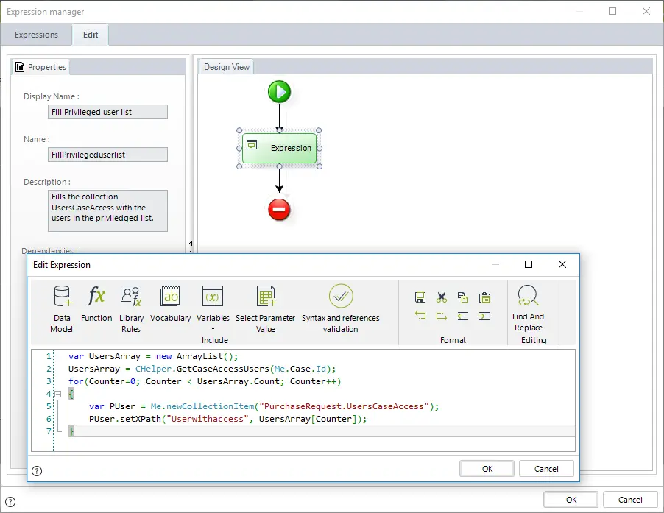Open the Vocabulary tool
664x513 pixels.
pos(170,303)
